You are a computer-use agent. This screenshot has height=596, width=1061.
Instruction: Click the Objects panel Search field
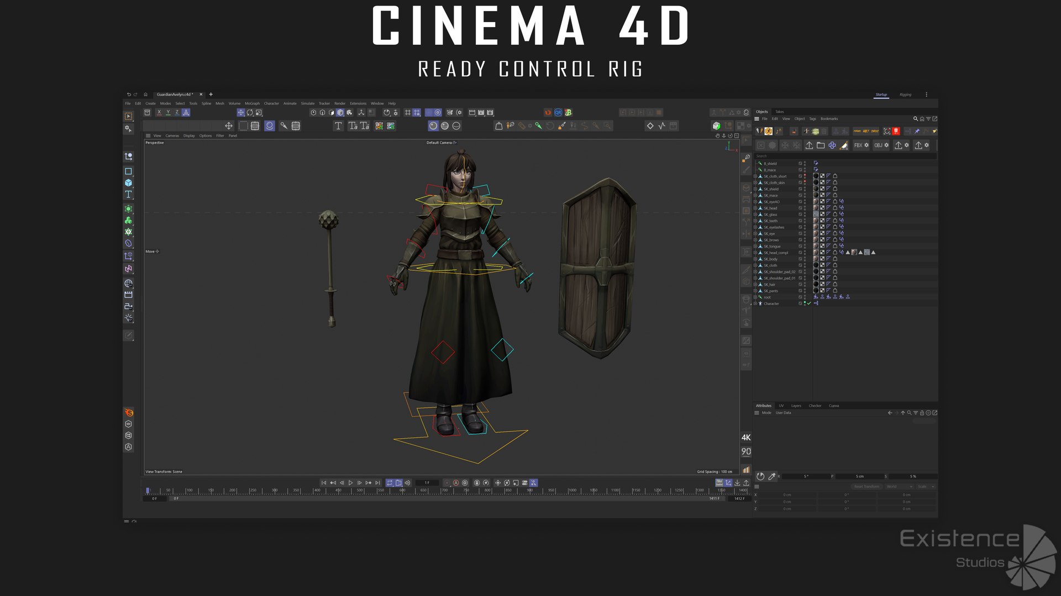tap(844, 156)
